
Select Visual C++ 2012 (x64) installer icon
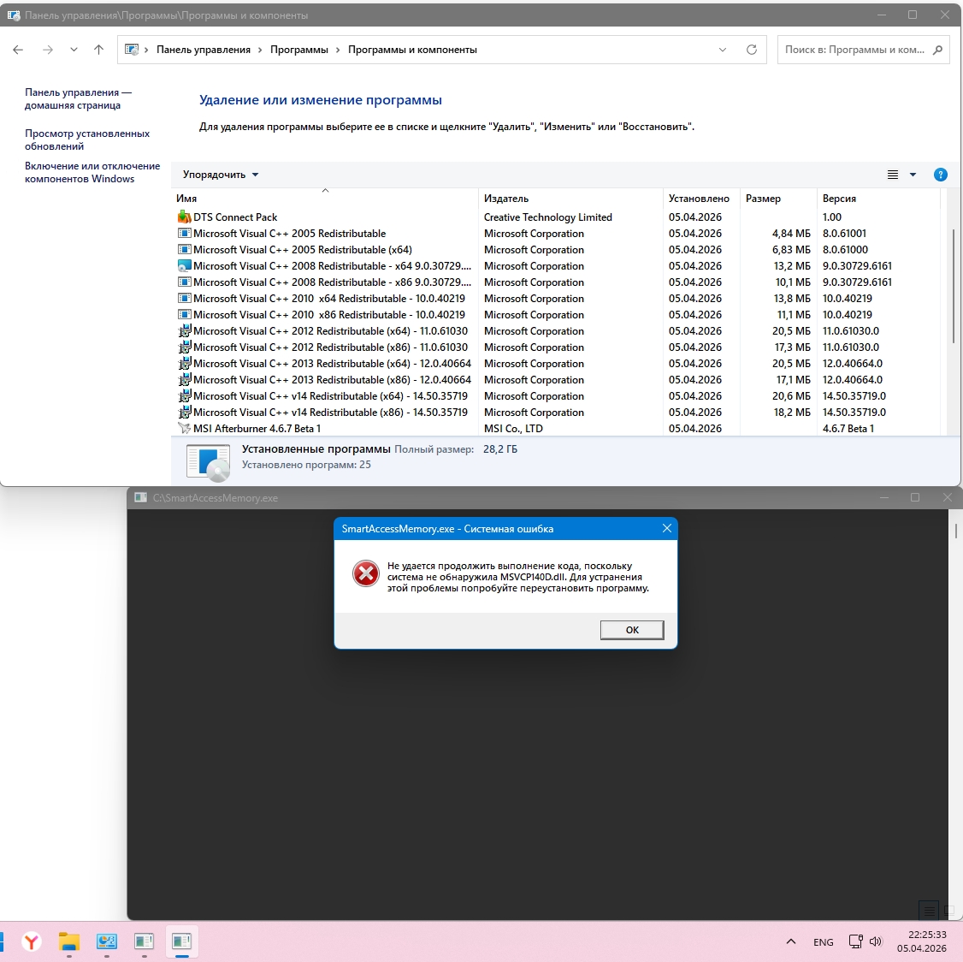point(184,331)
